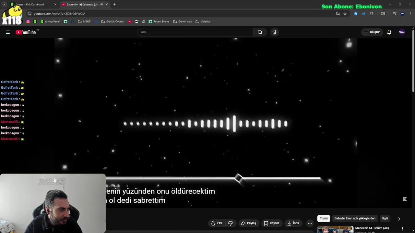Close the Kick Dashboard tab

coord(55,5)
